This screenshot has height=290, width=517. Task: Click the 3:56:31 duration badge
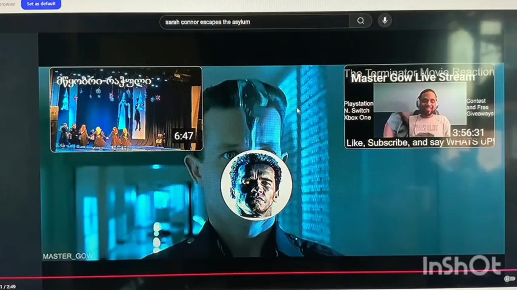468,133
